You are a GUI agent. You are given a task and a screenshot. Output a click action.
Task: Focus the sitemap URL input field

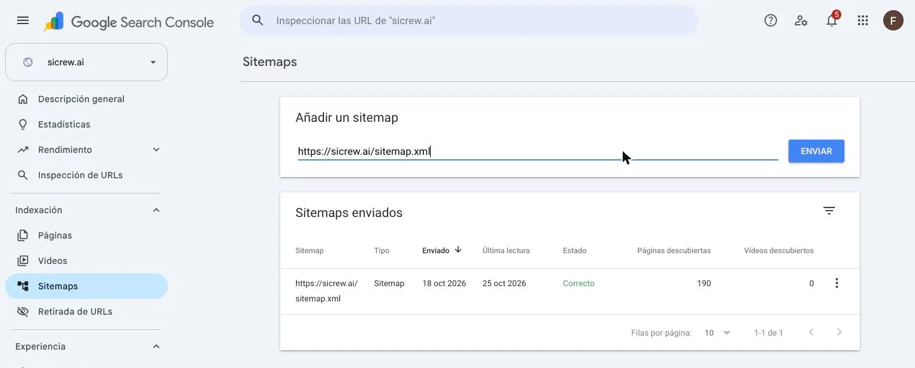click(x=538, y=152)
